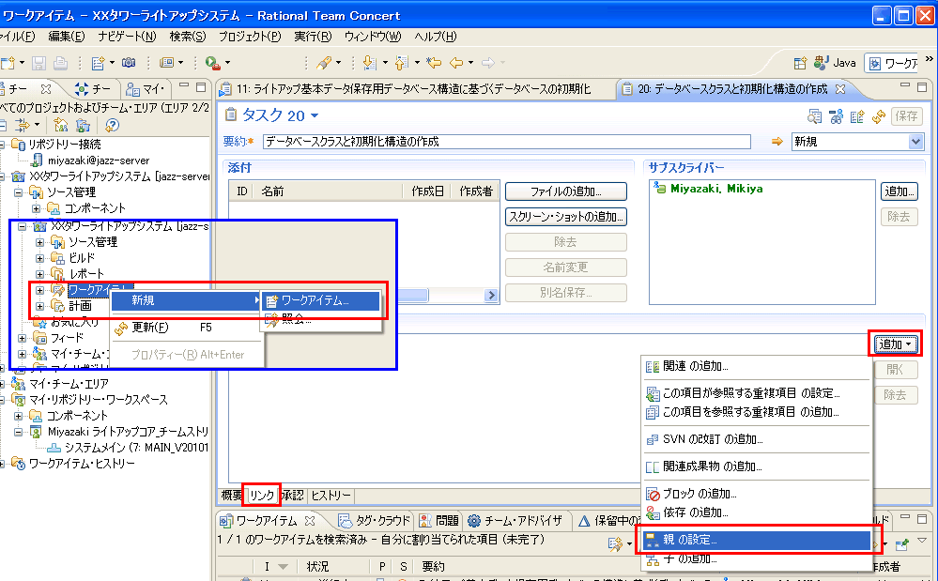This screenshot has width=938, height=581.
Task: Open the チーム・アドバイザ view tab
Action: pyautogui.click(x=515, y=521)
